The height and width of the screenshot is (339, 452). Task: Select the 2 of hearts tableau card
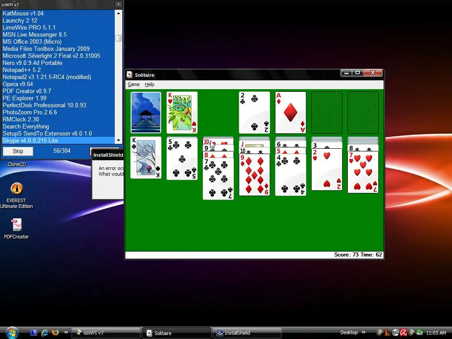tap(327, 169)
